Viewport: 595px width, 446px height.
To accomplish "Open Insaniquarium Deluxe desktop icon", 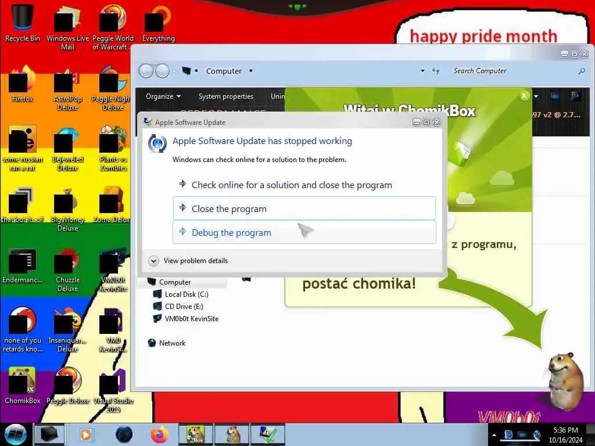I will point(67,329).
